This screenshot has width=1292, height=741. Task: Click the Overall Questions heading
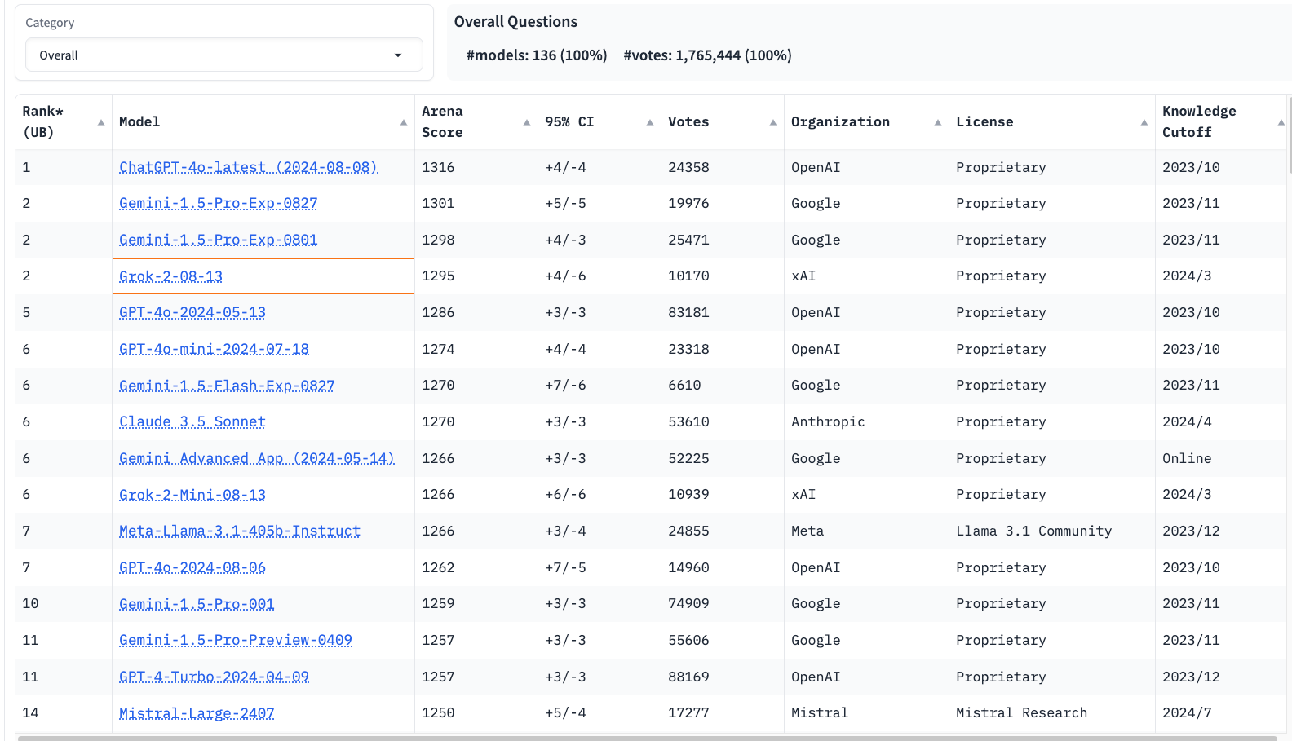click(x=515, y=22)
